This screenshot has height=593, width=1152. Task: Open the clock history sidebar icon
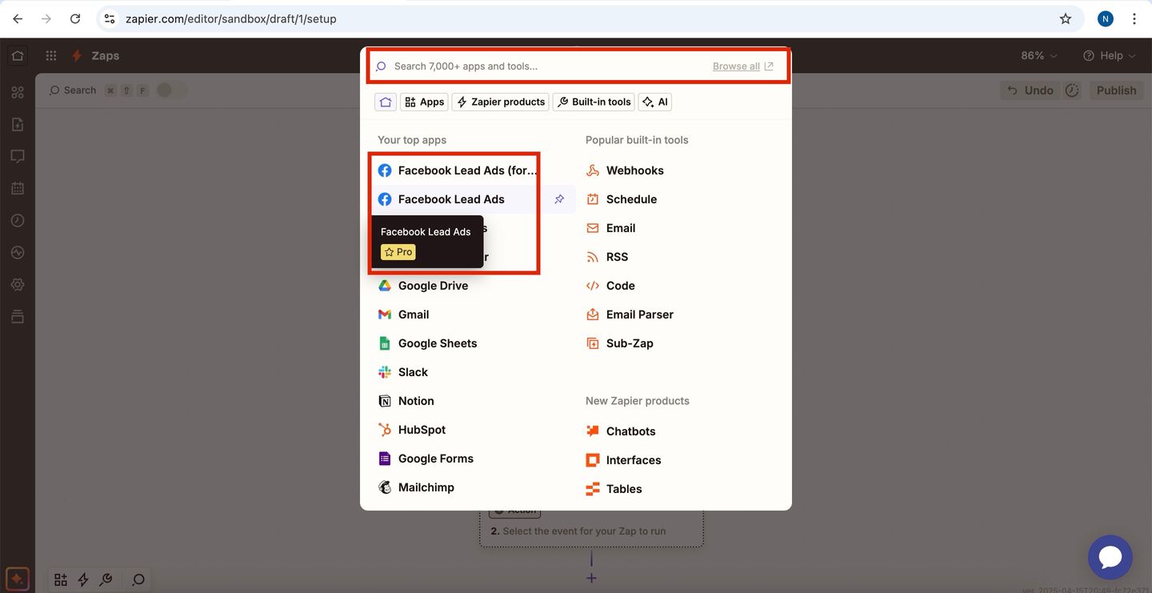(18, 221)
